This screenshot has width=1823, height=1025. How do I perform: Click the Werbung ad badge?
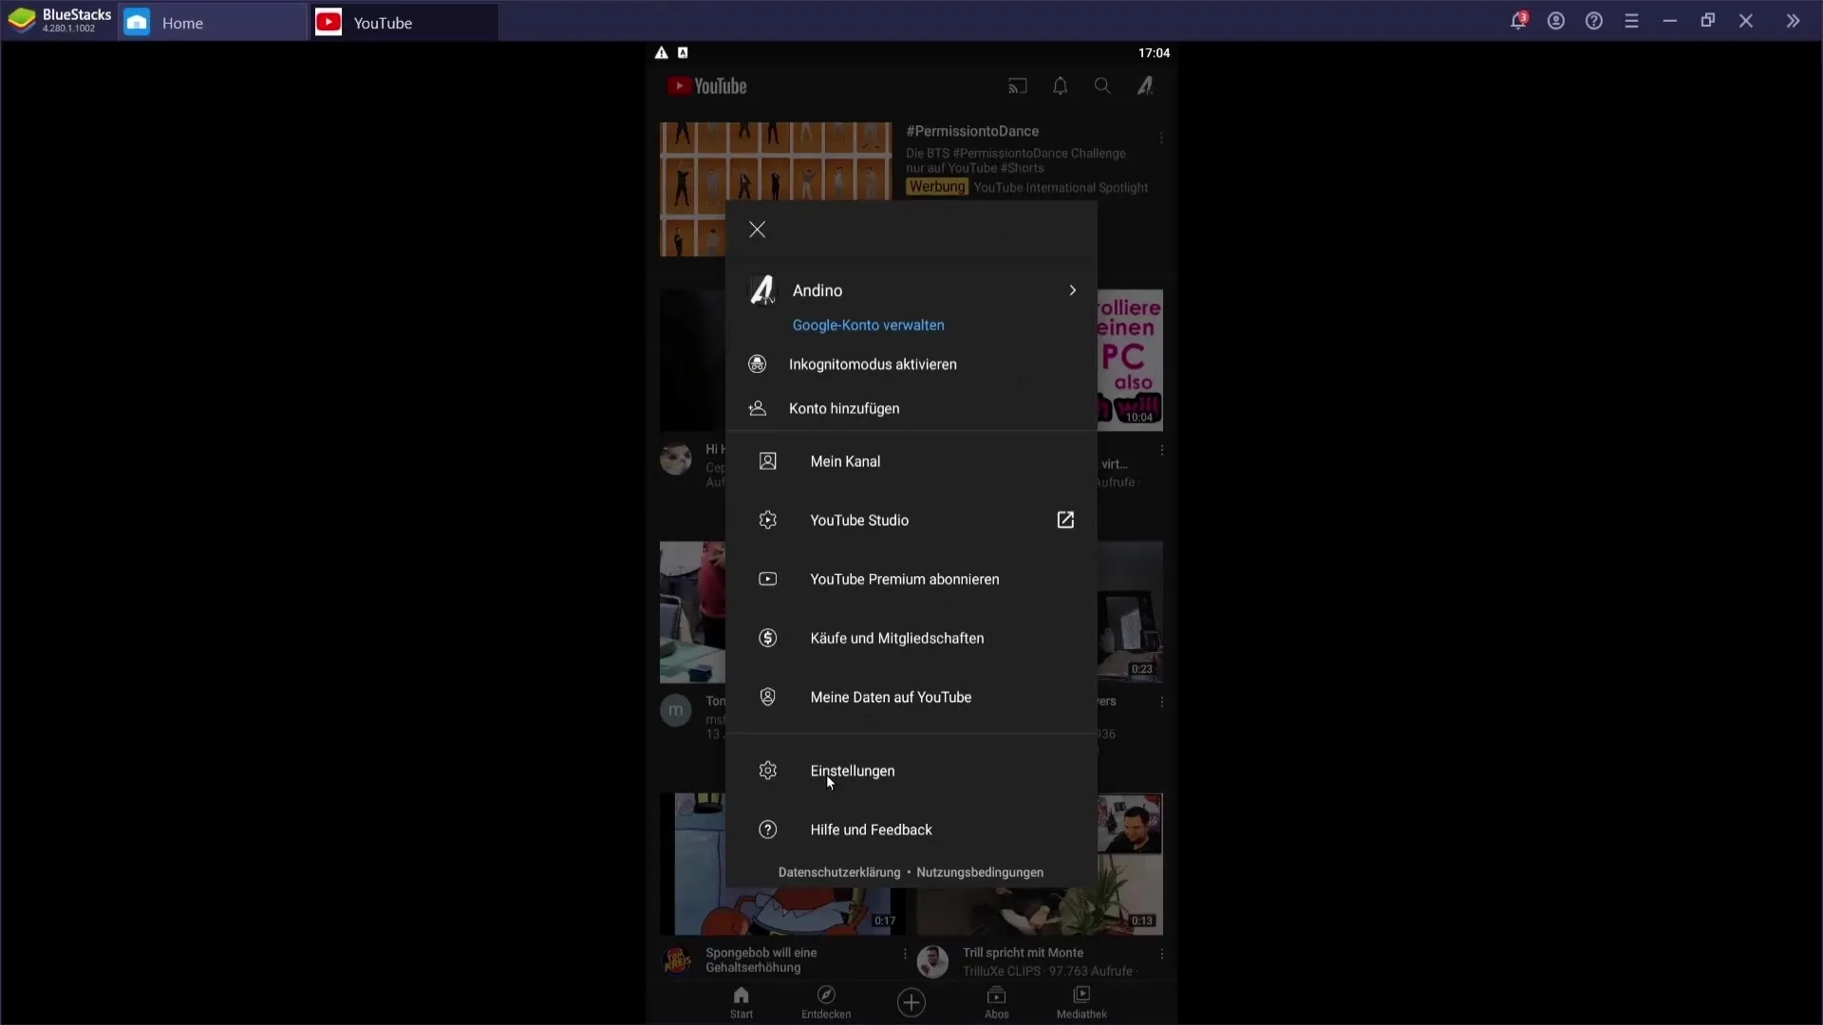937,187
